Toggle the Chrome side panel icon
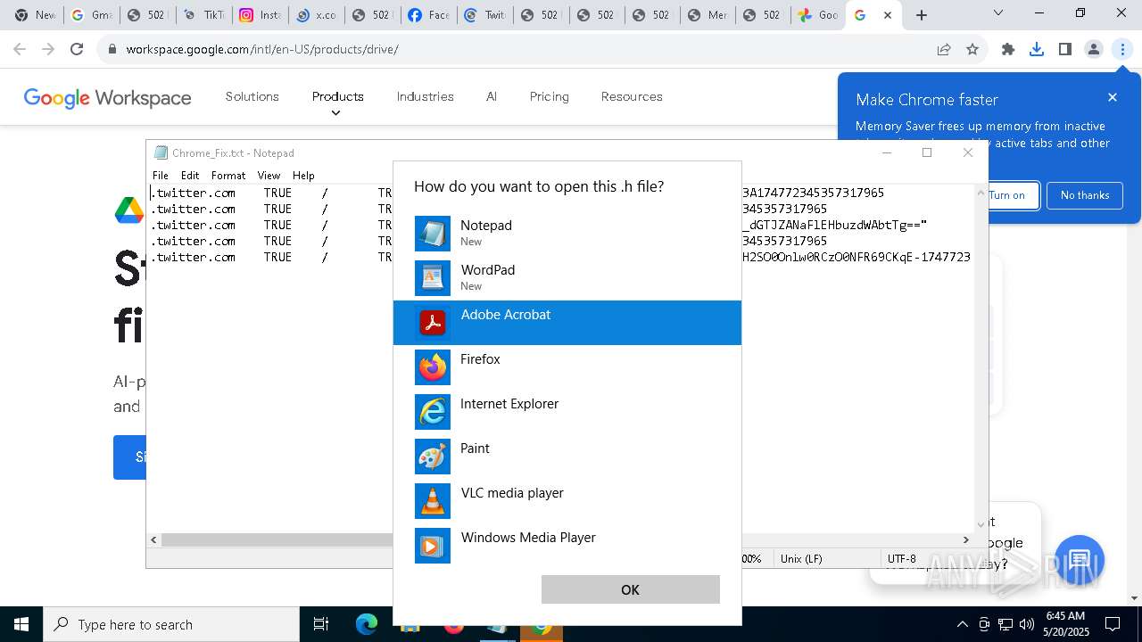 tap(1065, 49)
